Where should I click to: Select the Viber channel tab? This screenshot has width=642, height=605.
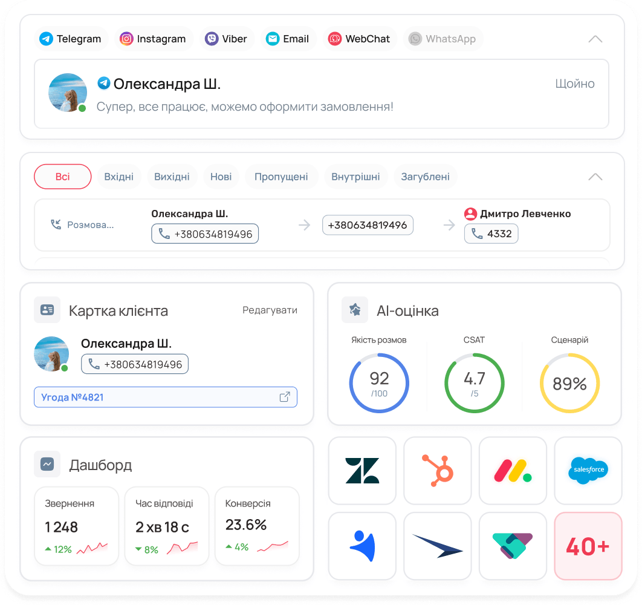coord(227,39)
